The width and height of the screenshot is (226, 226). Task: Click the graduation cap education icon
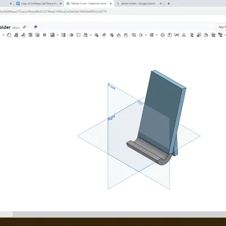coord(36,27)
